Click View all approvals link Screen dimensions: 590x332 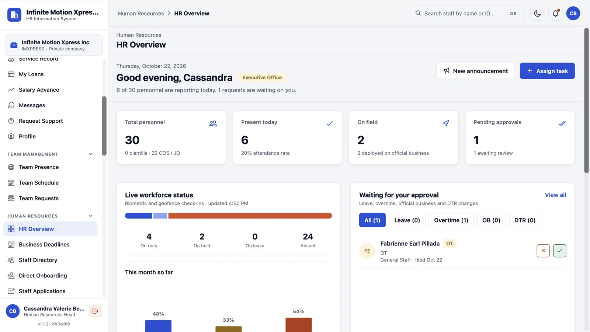point(555,195)
